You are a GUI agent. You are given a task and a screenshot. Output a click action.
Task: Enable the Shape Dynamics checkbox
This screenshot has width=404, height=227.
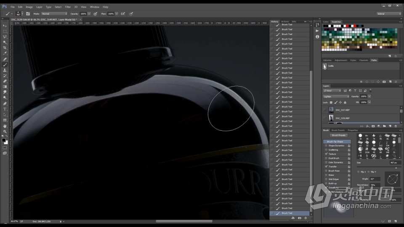[326, 145]
